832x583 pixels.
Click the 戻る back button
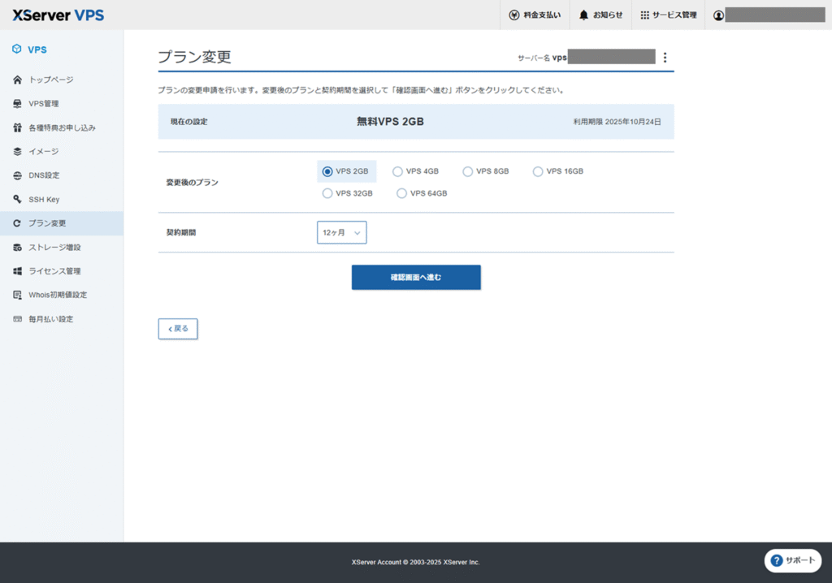coord(178,329)
